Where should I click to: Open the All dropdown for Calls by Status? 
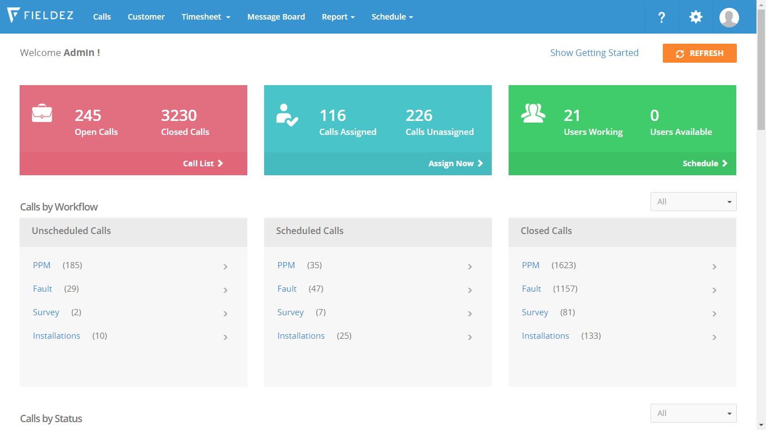point(693,413)
